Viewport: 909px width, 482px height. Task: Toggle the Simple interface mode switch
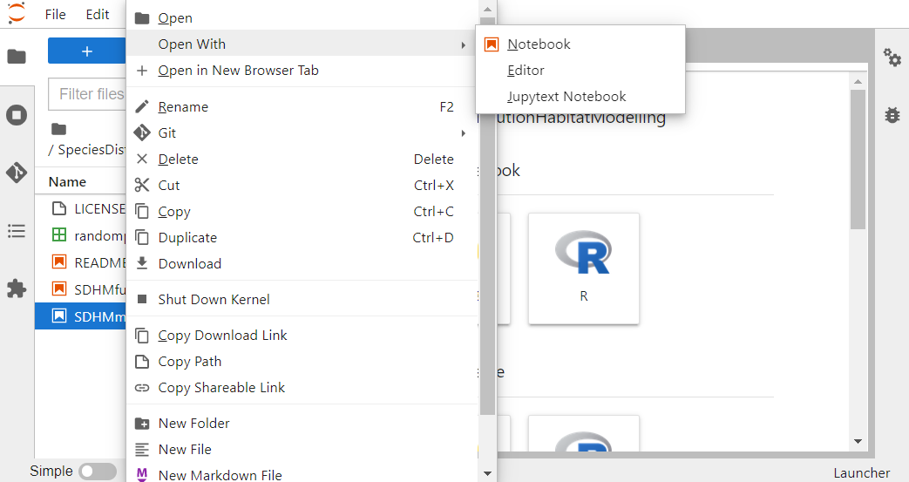click(x=97, y=472)
